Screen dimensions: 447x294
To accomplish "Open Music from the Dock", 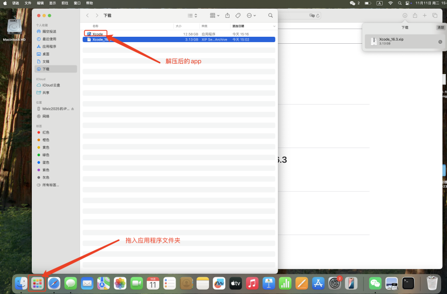I will 252,283.
